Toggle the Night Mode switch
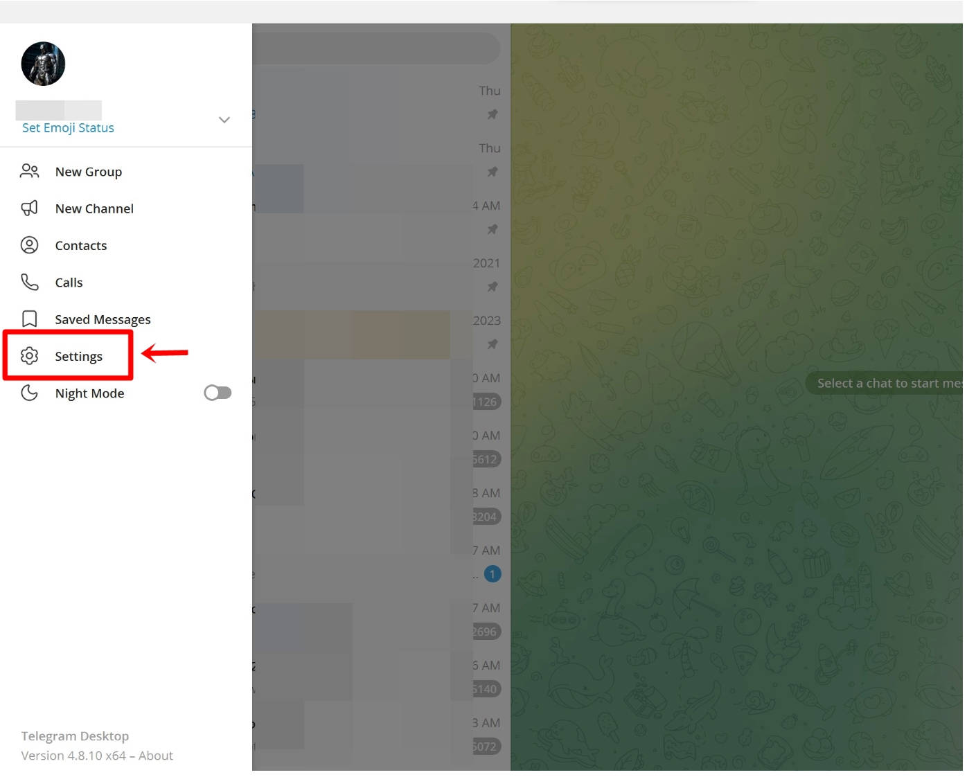 (x=218, y=393)
